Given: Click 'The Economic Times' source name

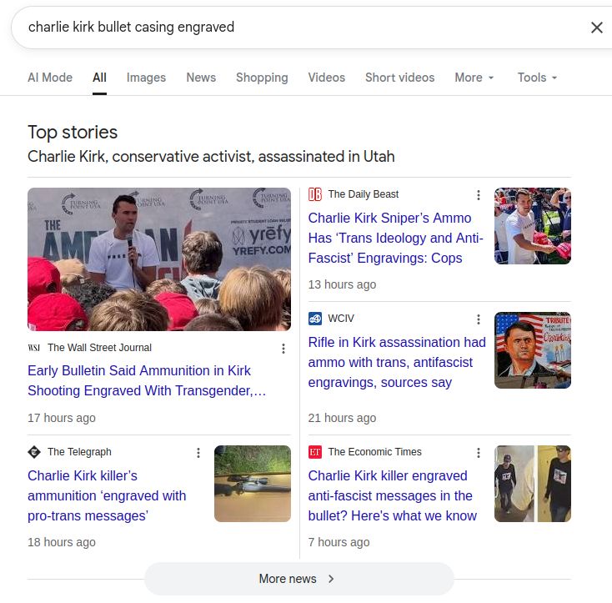Looking at the screenshot, I should point(374,451).
